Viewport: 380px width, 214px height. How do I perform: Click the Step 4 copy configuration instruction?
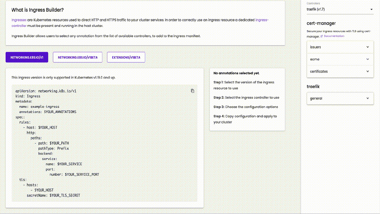[x=245, y=119]
